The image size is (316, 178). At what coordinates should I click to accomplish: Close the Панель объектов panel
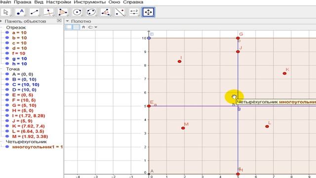59,21
